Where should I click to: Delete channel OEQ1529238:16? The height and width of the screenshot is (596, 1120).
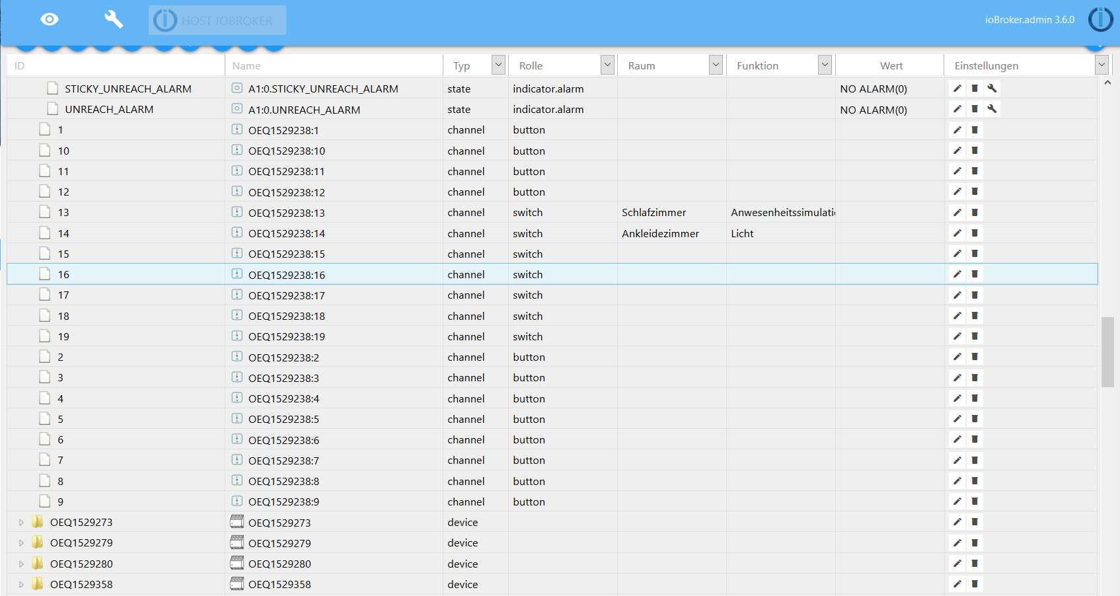[x=975, y=274]
